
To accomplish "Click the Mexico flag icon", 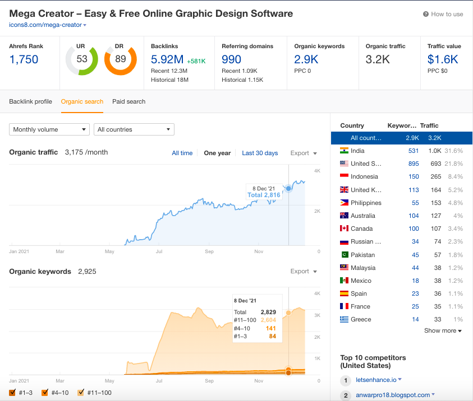I will [344, 281].
